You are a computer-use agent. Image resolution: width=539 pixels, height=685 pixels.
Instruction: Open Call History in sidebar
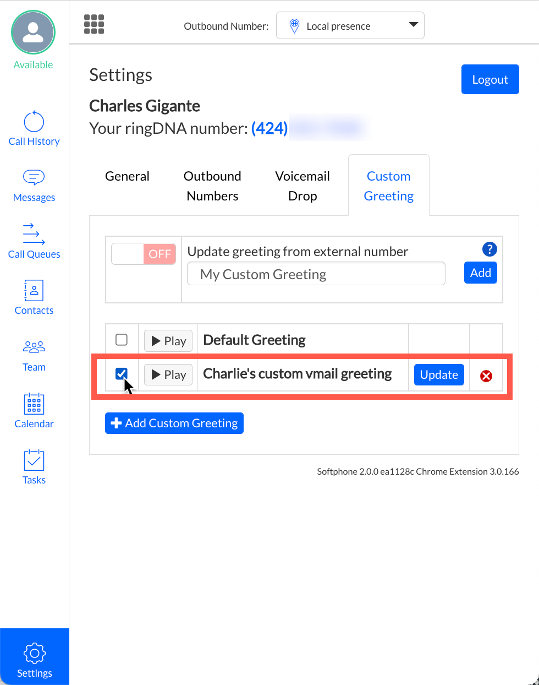point(34,129)
